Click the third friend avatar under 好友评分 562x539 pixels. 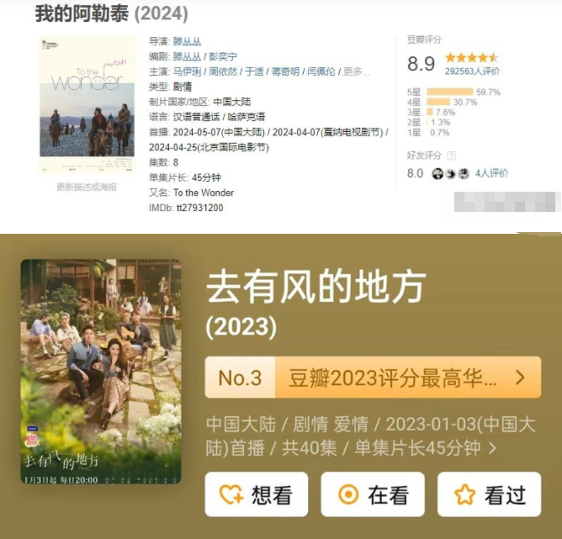(x=464, y=174)
